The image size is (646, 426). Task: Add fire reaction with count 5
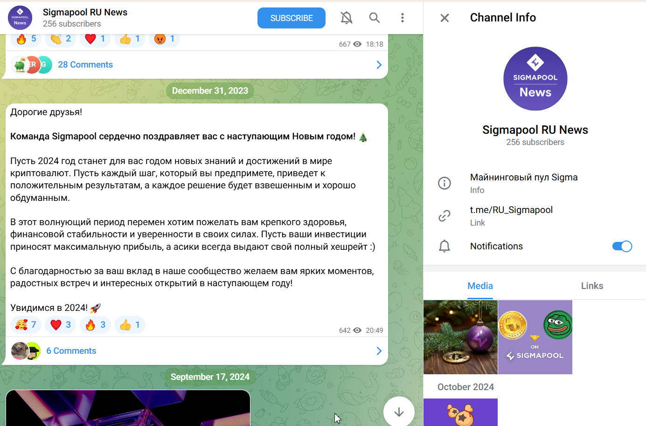tap(26, 39)
